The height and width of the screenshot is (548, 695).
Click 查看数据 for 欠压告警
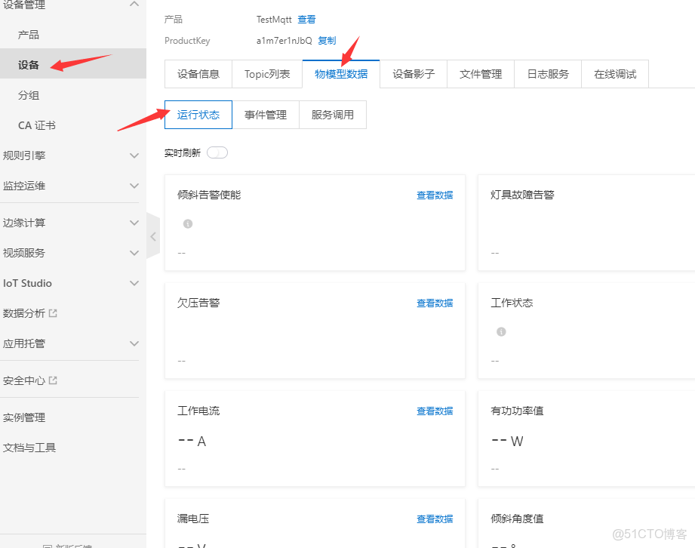(x=435, y=303)
